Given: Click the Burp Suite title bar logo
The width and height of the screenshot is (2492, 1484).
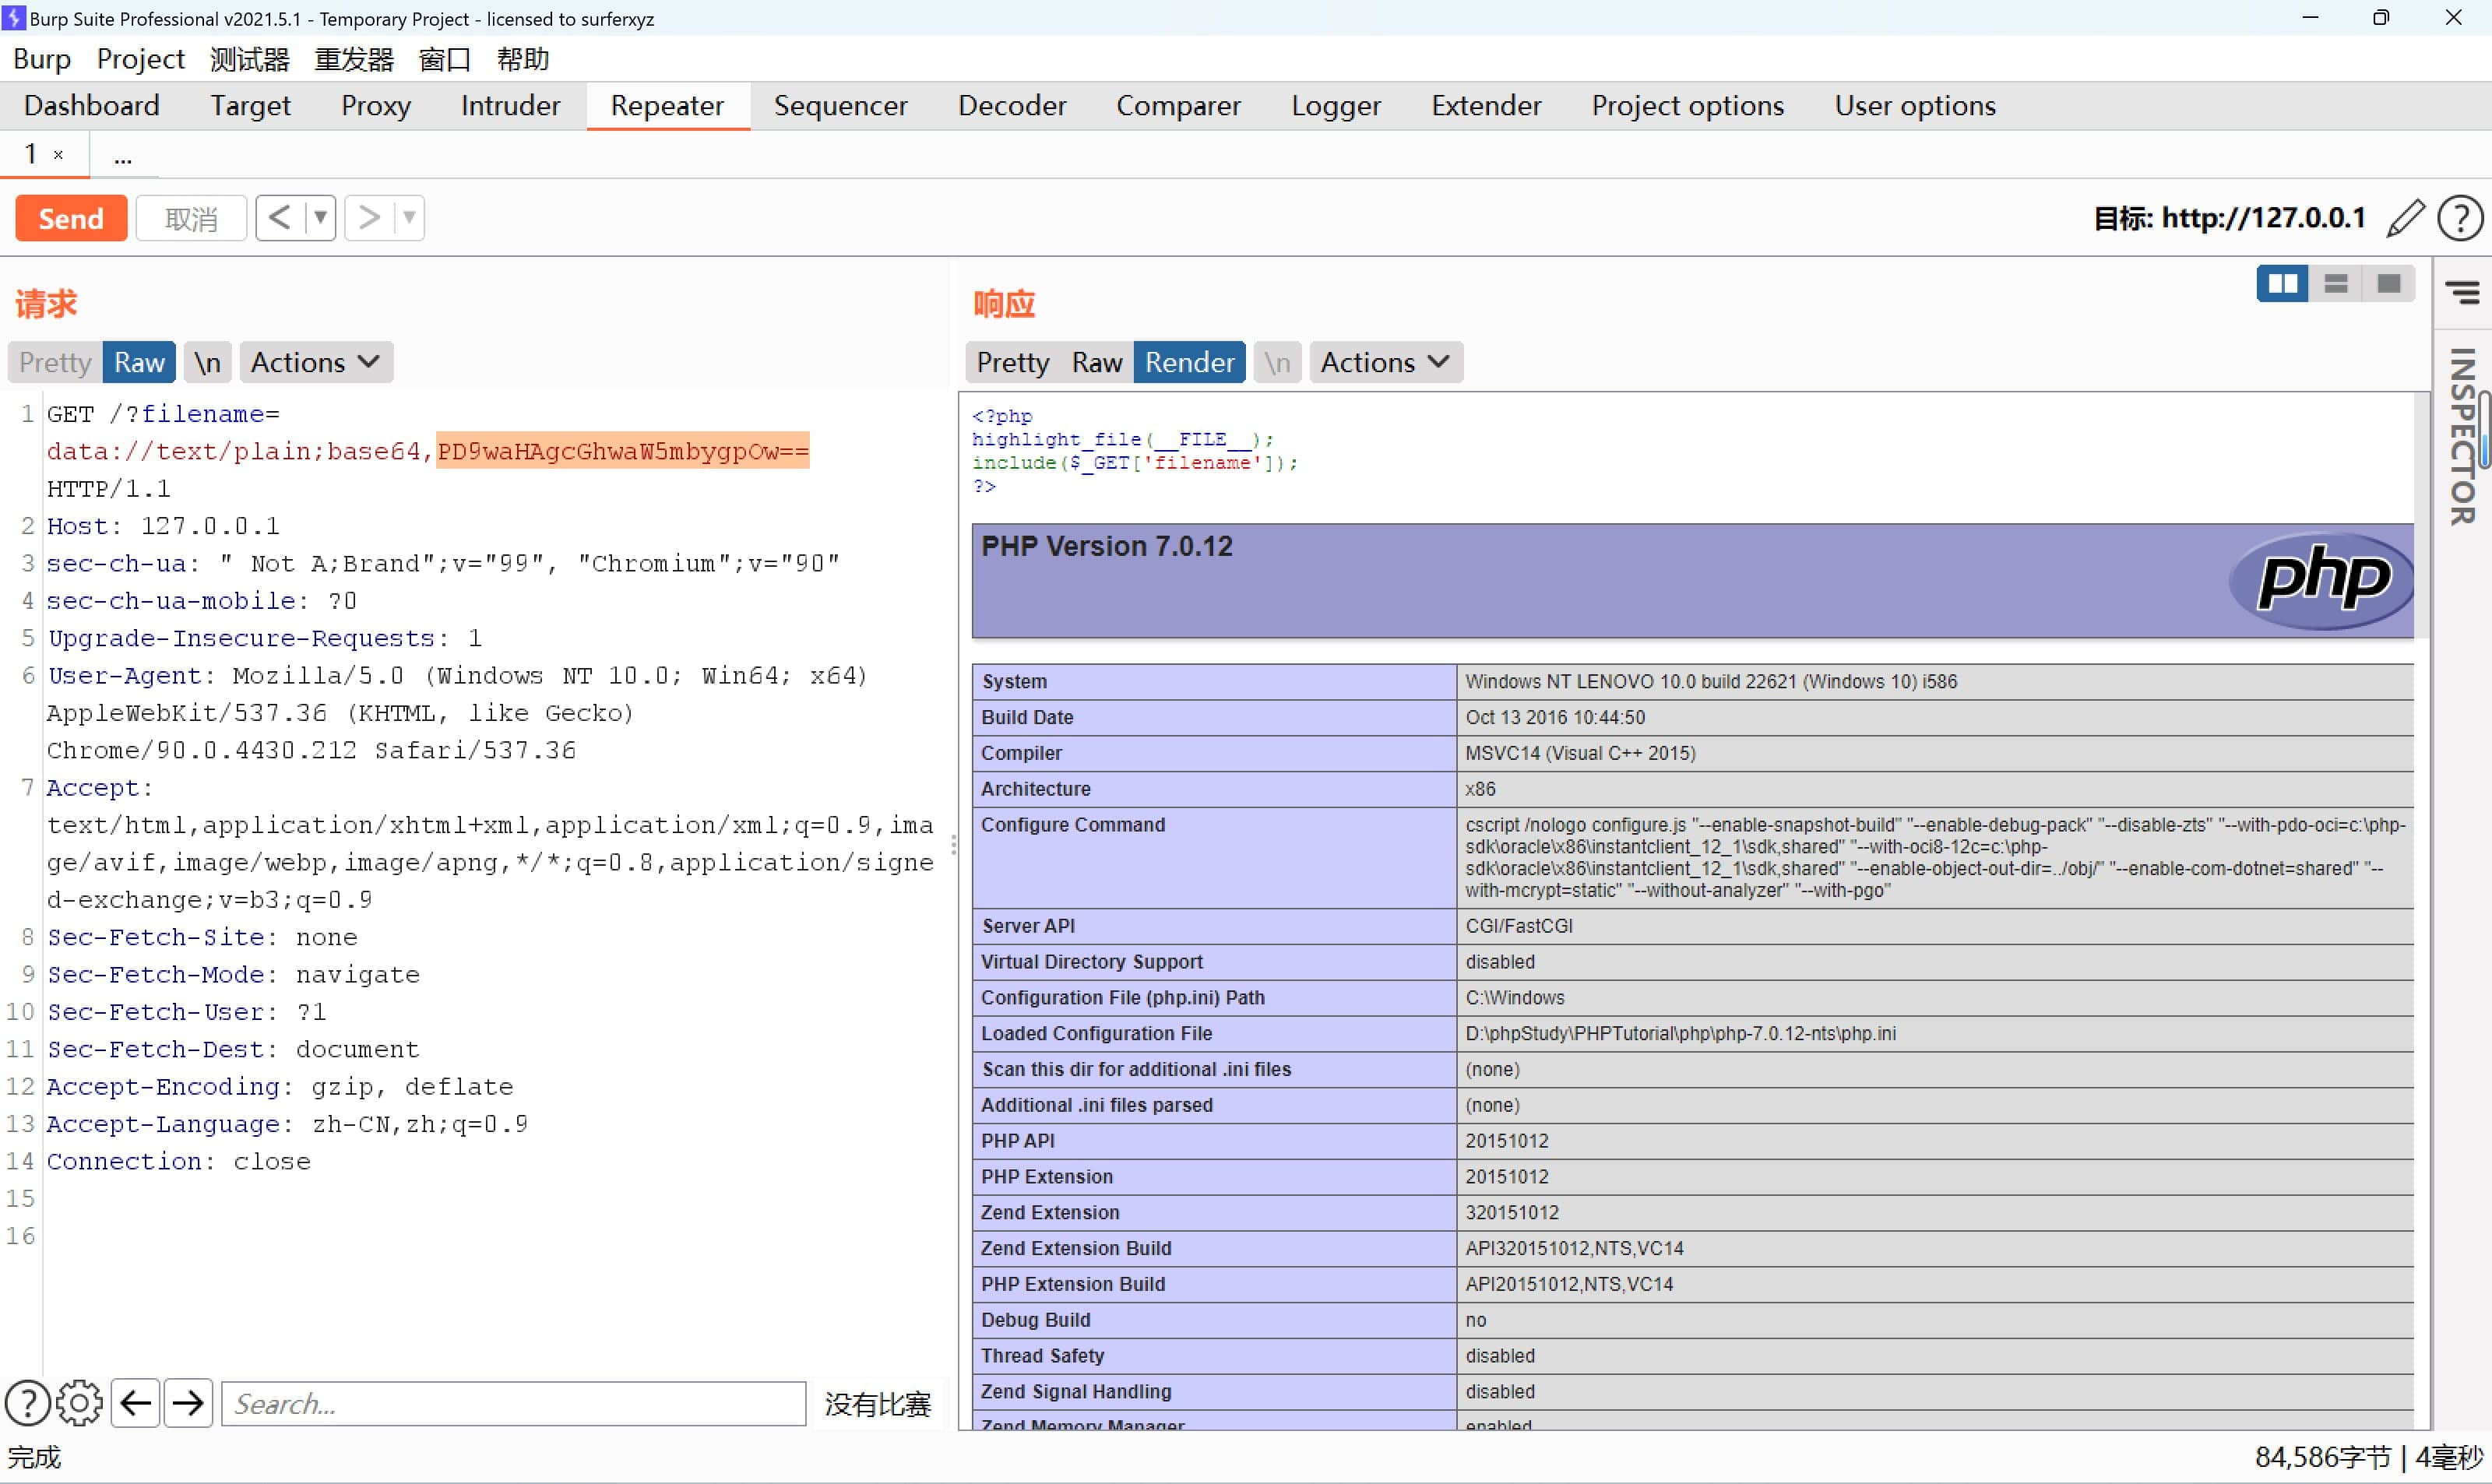Looking at the screenshot, I should [x=13, y=18].
